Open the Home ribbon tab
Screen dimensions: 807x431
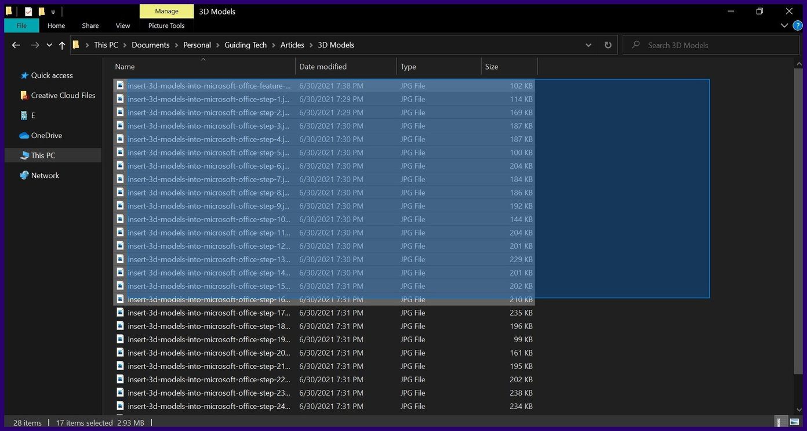(56, 26)
